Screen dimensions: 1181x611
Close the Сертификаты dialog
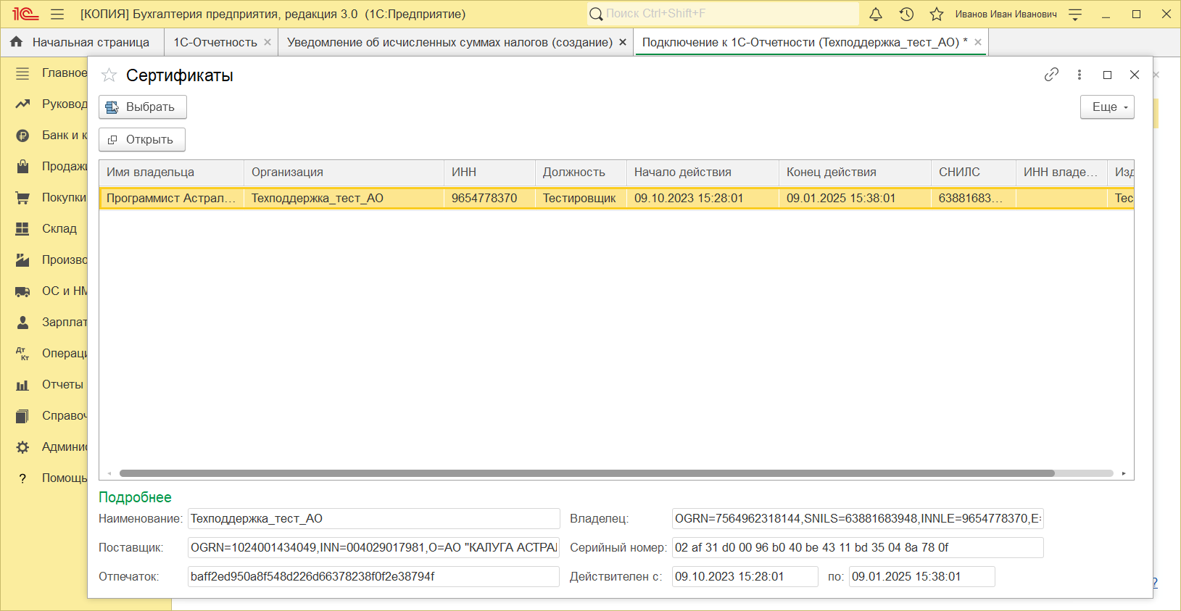1135,75
